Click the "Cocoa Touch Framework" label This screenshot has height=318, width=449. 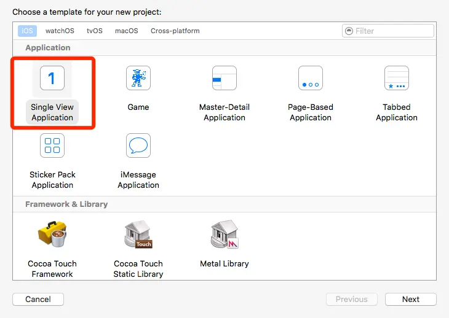[52, 269]
